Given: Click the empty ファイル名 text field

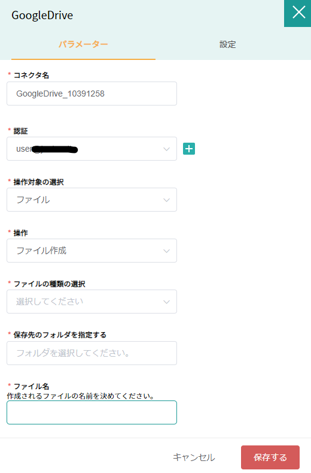Looking at the screenshot, I should coord(92,412).
